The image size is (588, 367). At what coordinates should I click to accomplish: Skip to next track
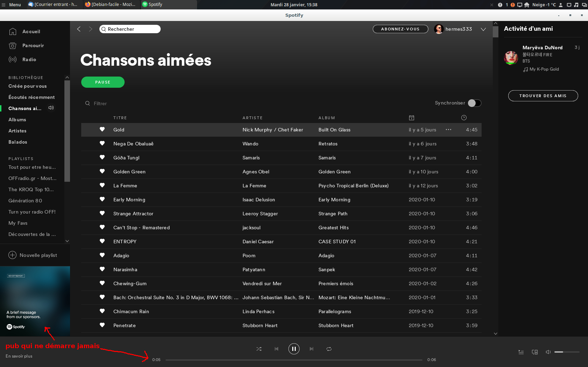(x=311, y=349)
